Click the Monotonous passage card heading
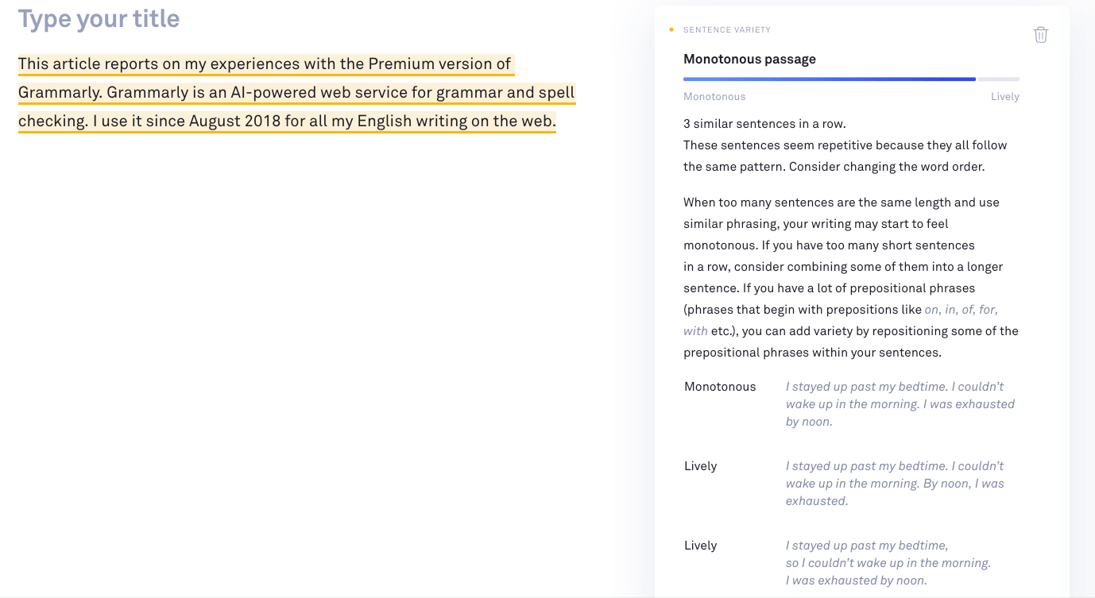Image resolution: width=1095 pixels, height=598 pixels. pyautogui.click(x=749, y=59)
